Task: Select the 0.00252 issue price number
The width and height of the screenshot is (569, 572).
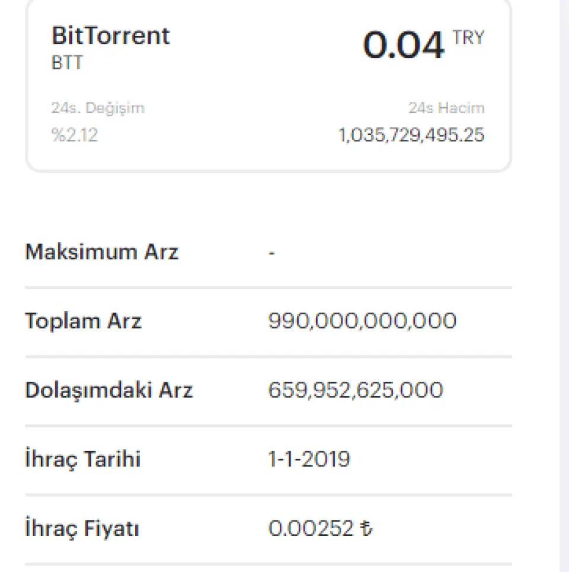Action: [x=311, y=528]
